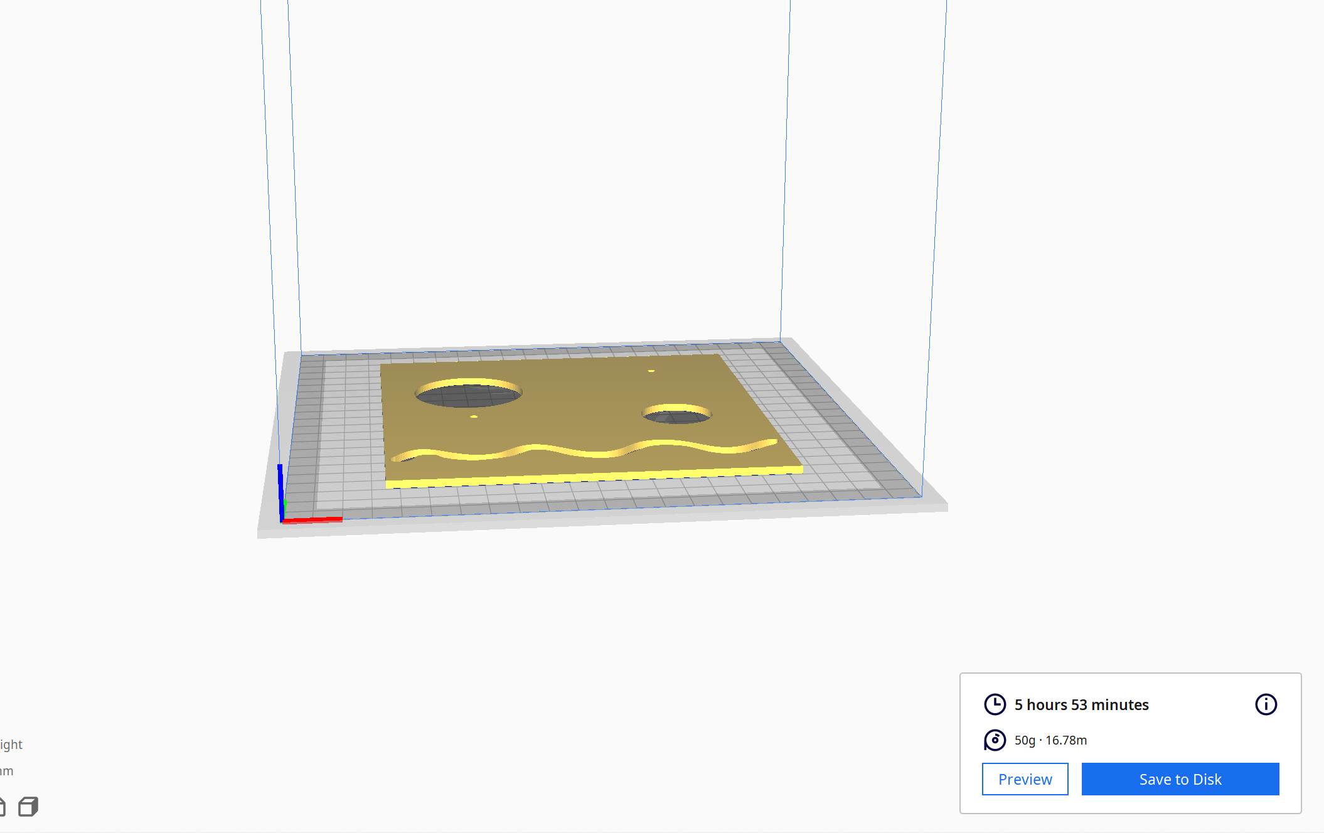Screen dimensions: 1324x833
Task: Click the yellow front edge of the model
Action: tap(593, 478)
